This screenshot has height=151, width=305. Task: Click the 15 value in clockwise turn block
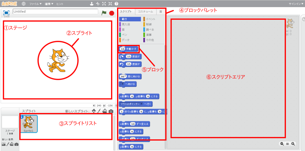[129, 57]
